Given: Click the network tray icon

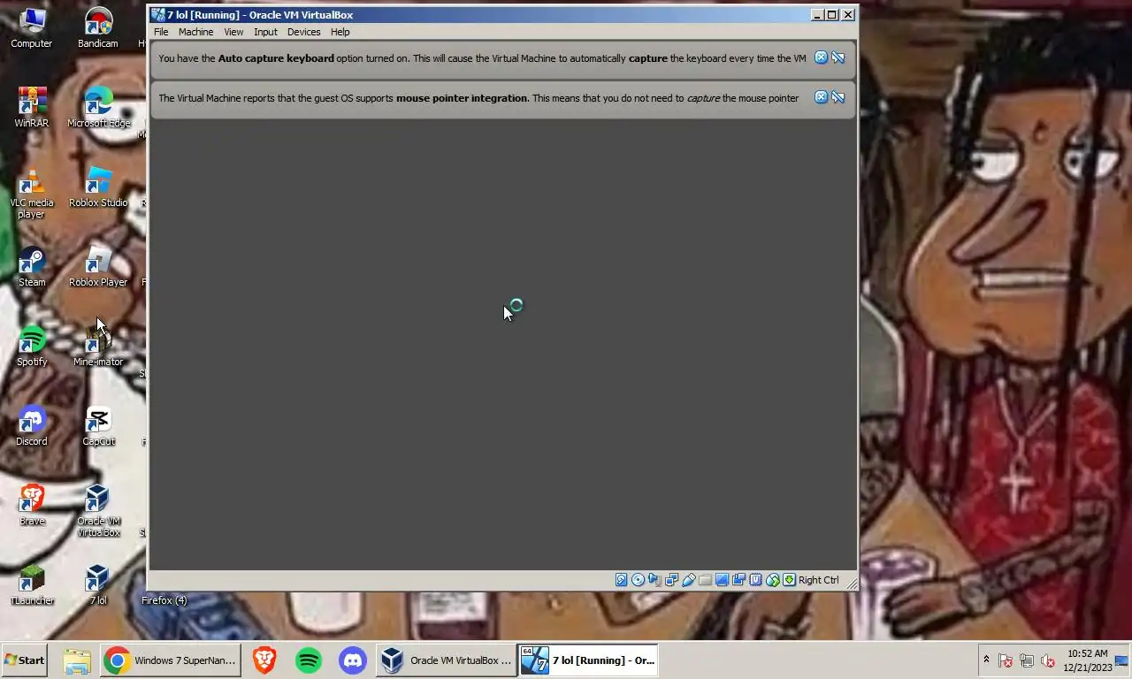Looking at the screenshot, I should (x=1027, y=660).
